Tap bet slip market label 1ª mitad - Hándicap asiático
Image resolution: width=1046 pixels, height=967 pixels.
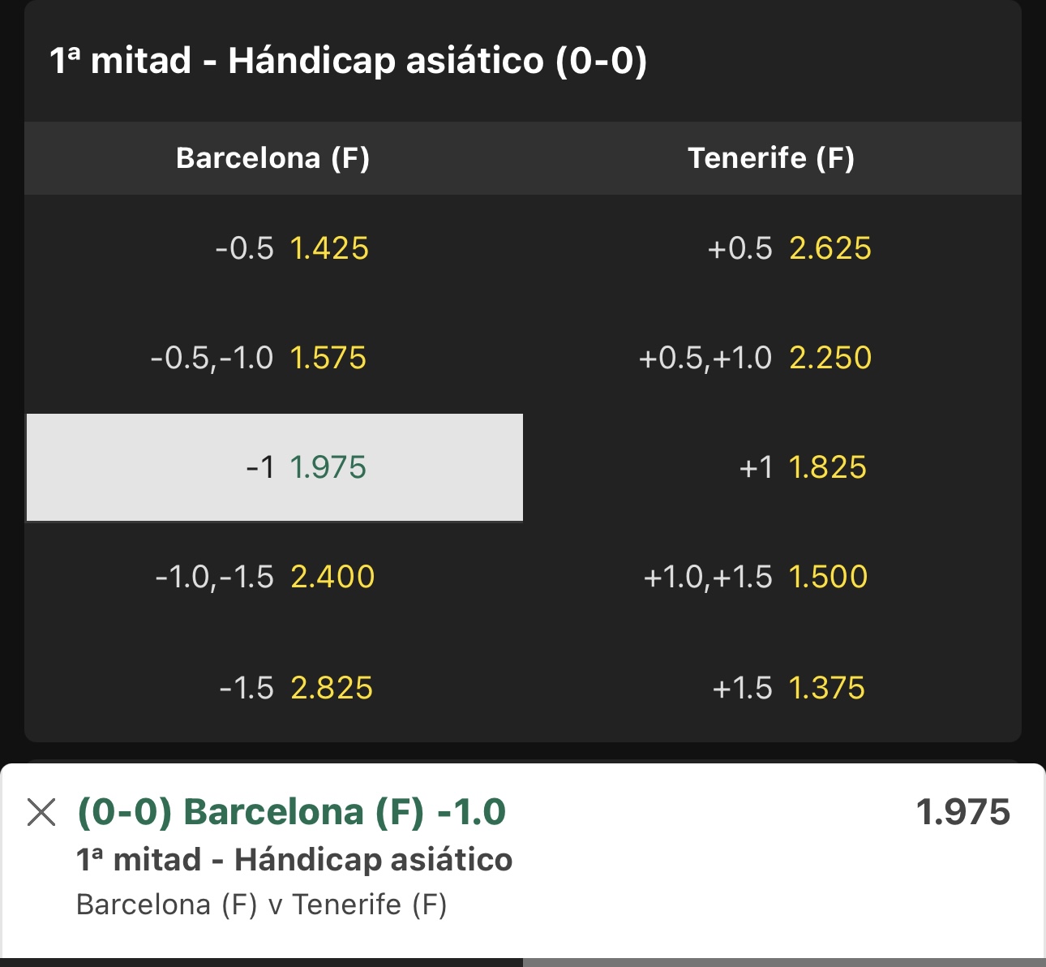coord(294,859)
